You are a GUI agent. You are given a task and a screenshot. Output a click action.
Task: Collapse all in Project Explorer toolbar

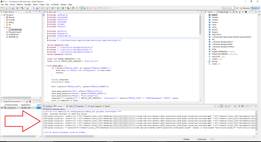click(27, 12)
